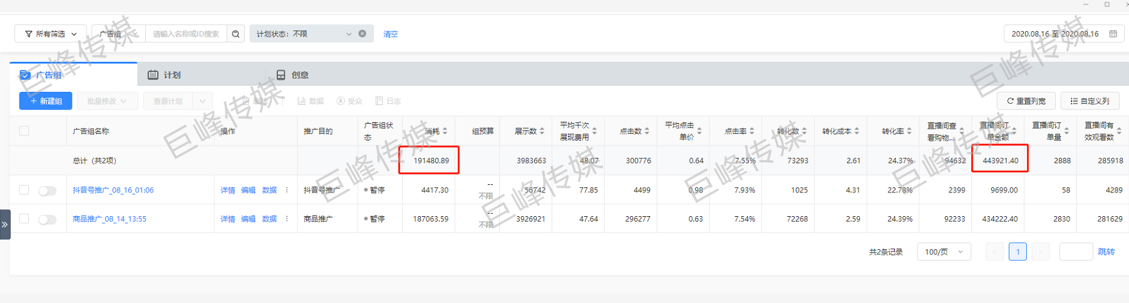Check the select-all header checkbox
Viewport: 1129px width, 303px height.
tap(24, 131)
